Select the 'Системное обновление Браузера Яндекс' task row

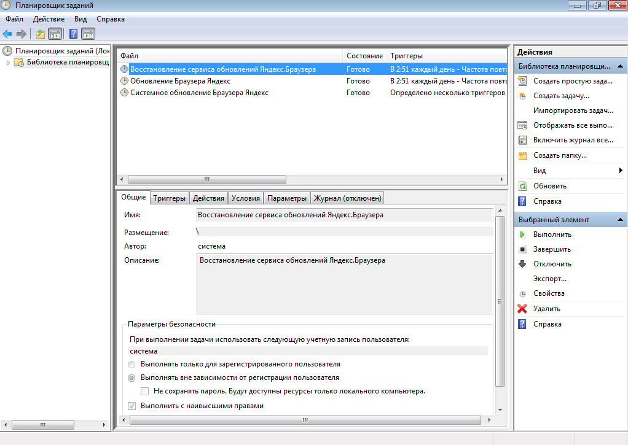(199, 93)
